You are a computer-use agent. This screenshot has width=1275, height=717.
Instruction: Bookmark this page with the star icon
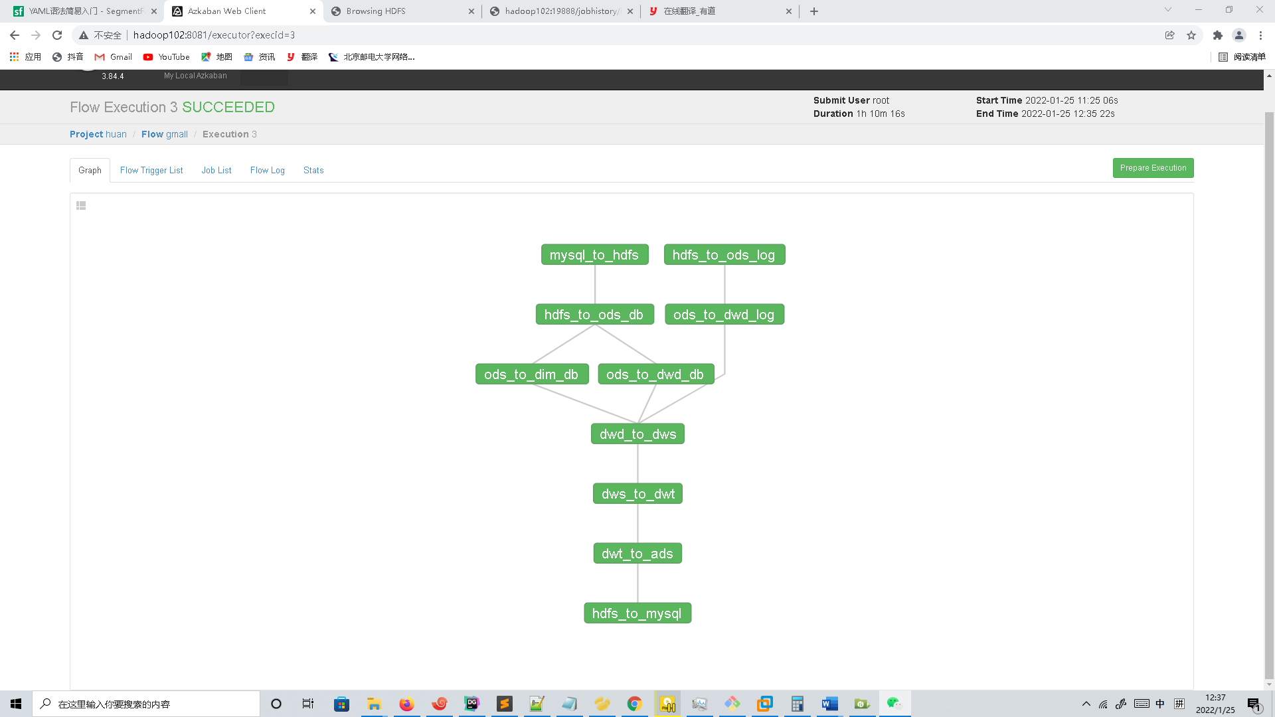pyautogui.click(x=1191, y=35)
